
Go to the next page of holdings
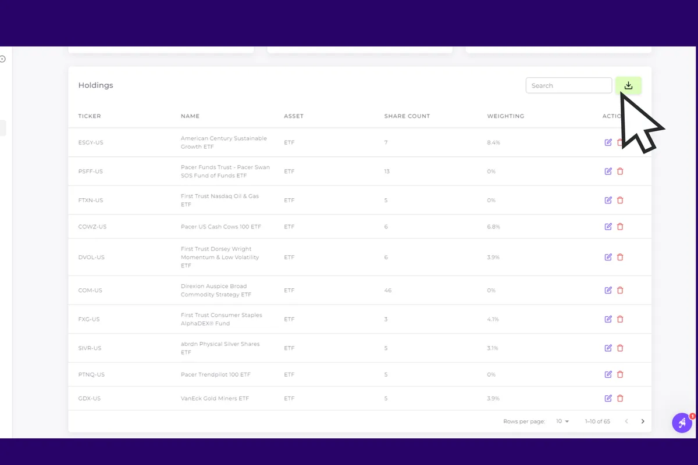[643, 421]
